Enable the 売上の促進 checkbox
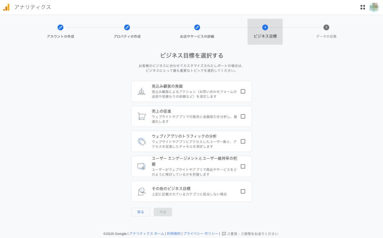Screen dimensions: 383x238 [243, 116]
